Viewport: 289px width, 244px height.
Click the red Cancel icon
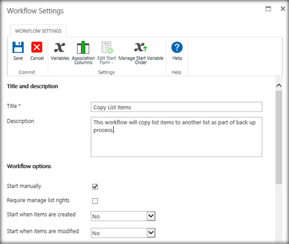[37, 47]
